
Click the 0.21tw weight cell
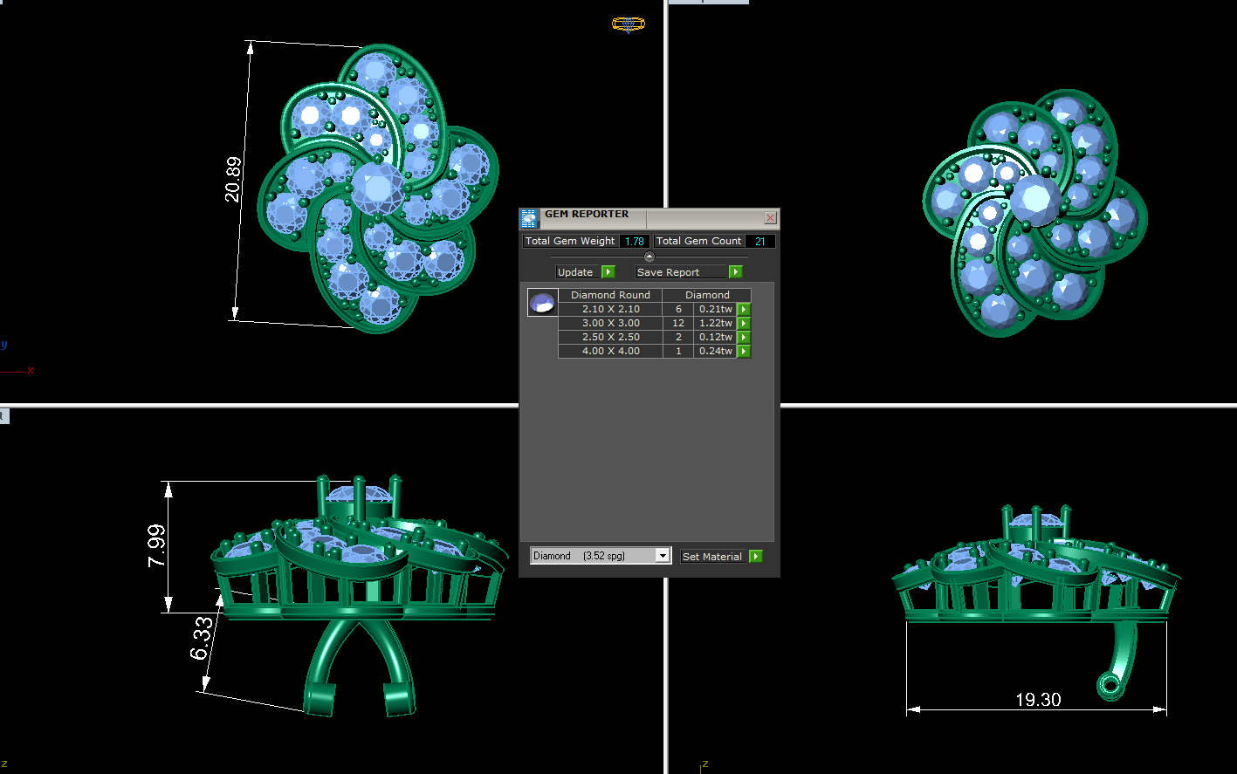pyautogui.click(x=716, y=309)
